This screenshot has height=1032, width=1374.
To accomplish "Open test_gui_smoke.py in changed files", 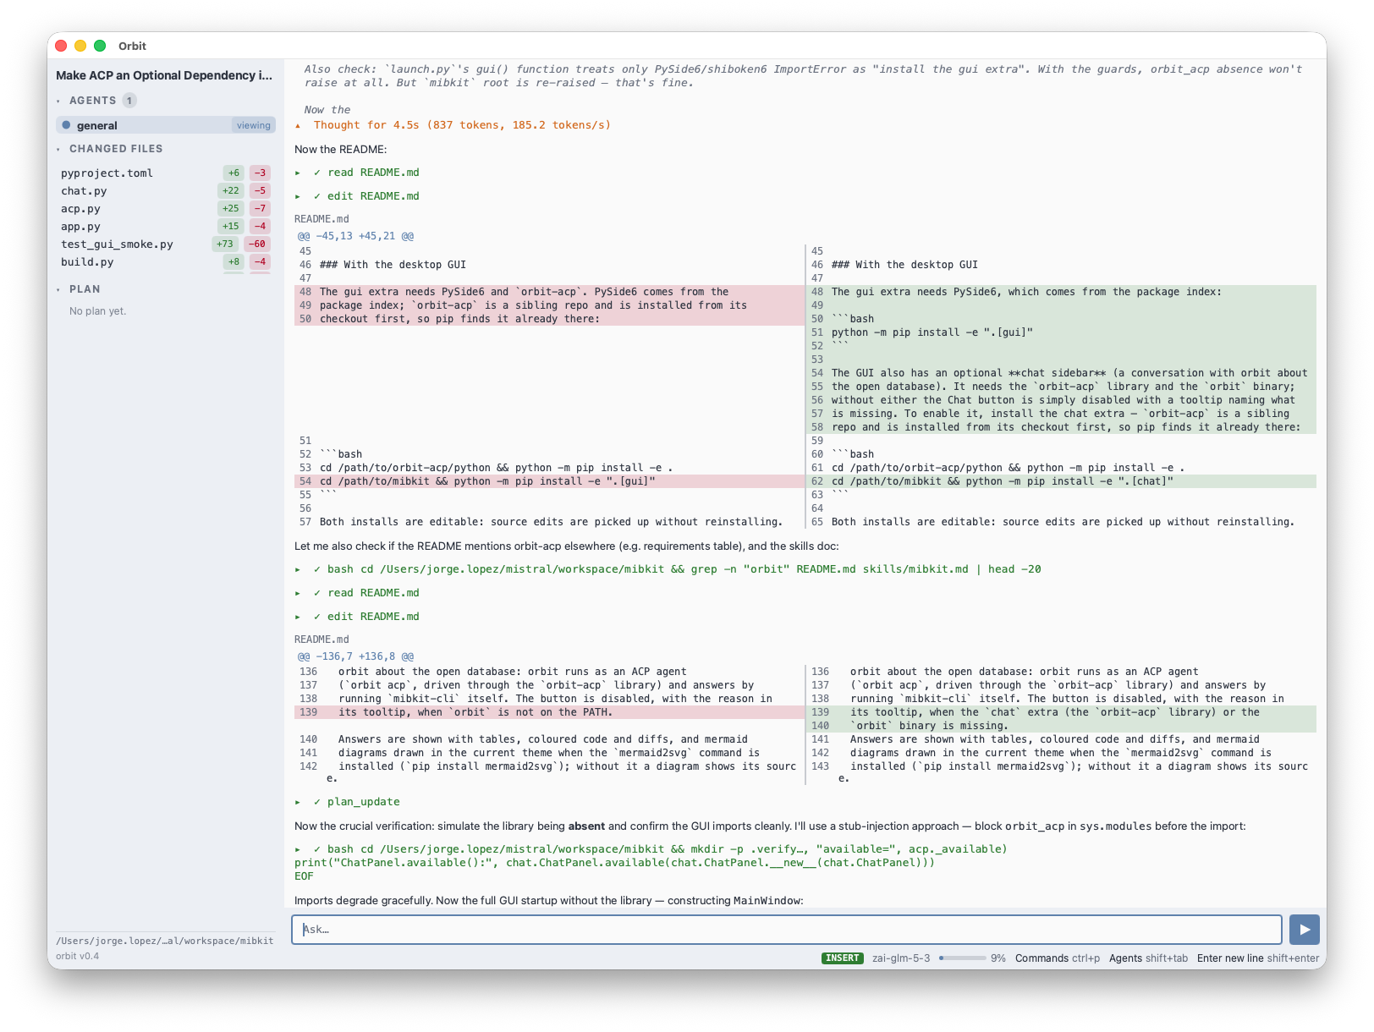I will click(117, 244).
